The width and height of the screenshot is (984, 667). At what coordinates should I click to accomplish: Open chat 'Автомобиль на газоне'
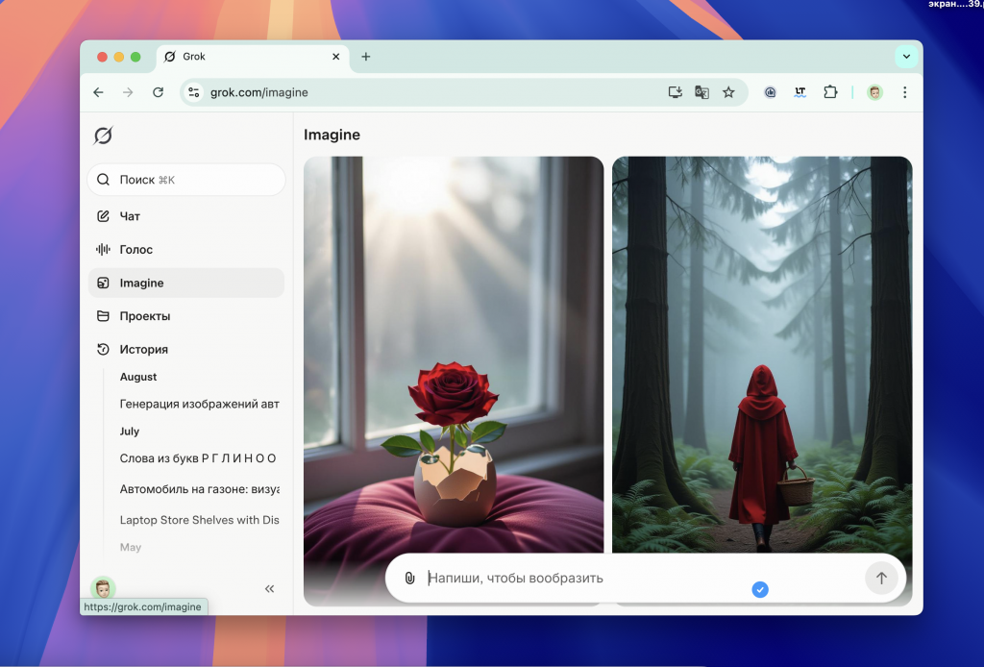click(x=199, y=489)
